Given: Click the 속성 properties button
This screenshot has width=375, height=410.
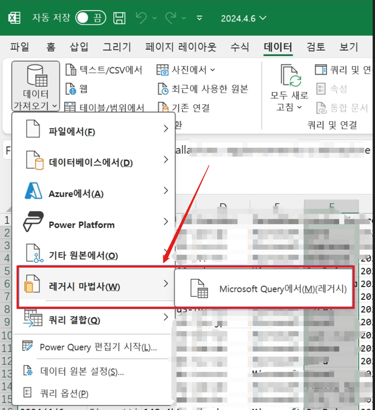Looking at the screenshot, I should pos(332,89).
